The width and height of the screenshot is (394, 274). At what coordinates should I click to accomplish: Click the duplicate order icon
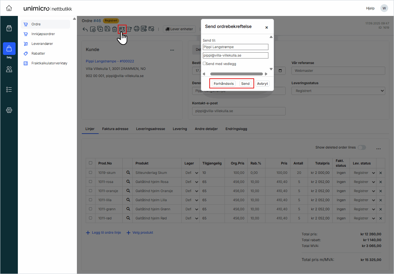(100, 29)
